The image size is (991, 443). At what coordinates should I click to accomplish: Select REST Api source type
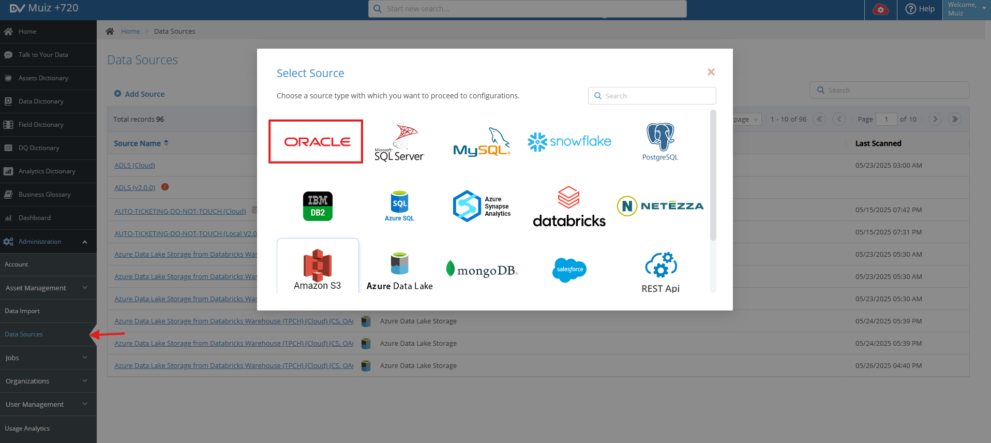[660, 273]
